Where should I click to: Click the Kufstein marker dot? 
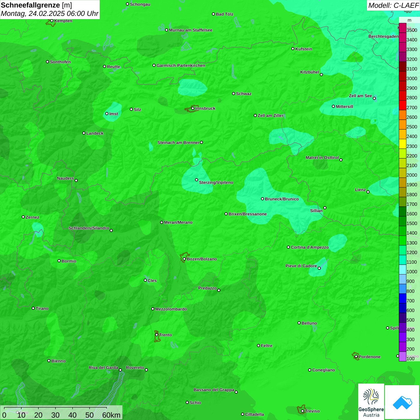point(293,49)
